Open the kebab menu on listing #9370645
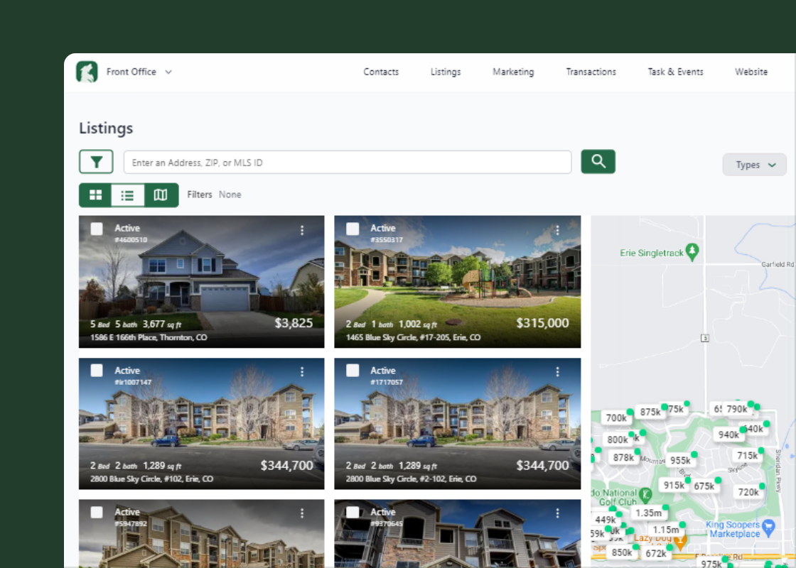Screen dimensions: 796x568 pos(557,513)
